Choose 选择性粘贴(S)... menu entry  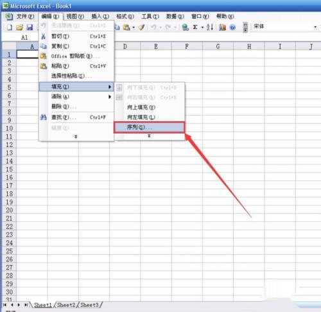76,76
